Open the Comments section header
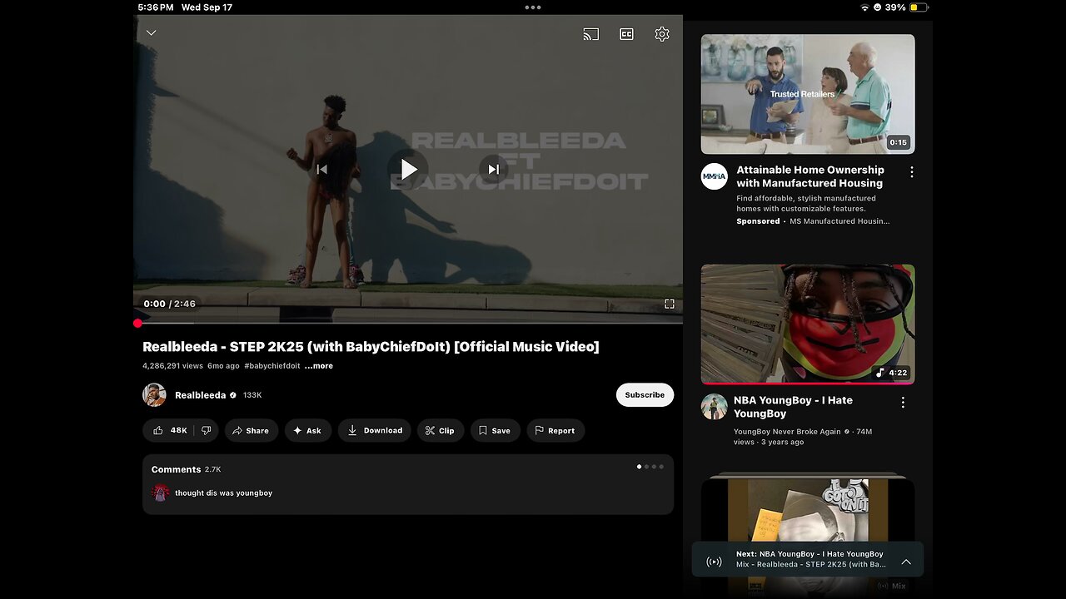This screenshot has height=599, width=1066. click(x=187, y=469)
